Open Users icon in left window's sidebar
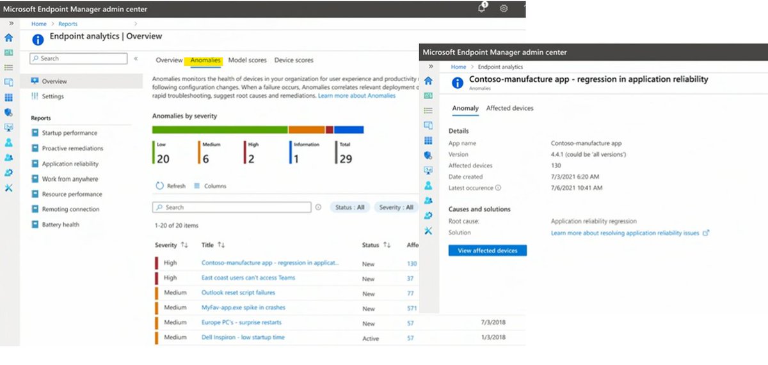768x365 pixels. click(x=8, y=142)
